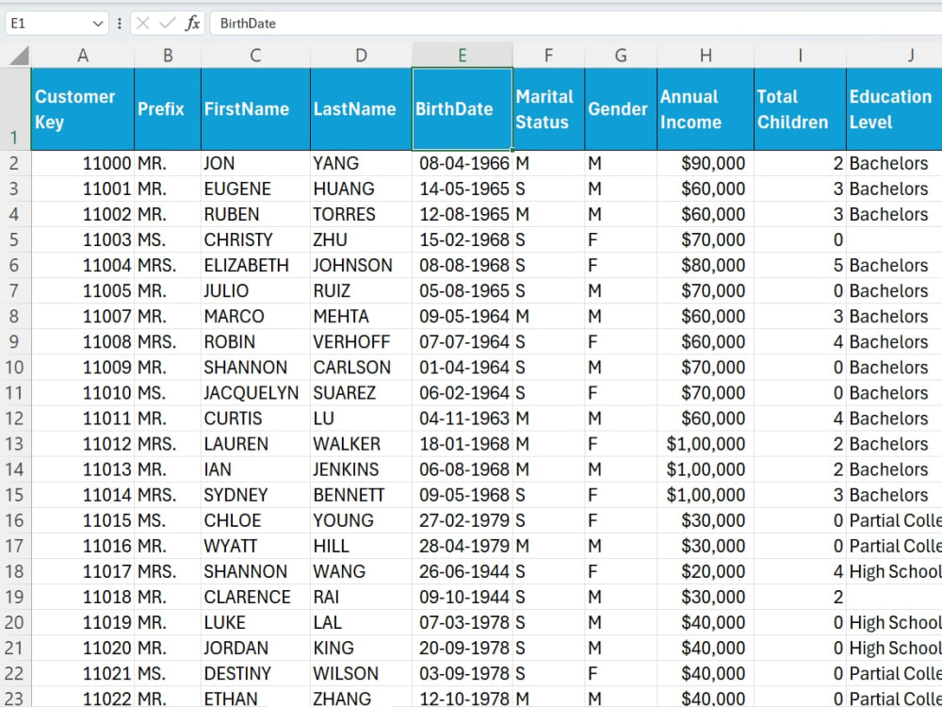Screen dimensions: 942x707
Task: Select birth date 04-11-1963
Action: click(462, 419)
